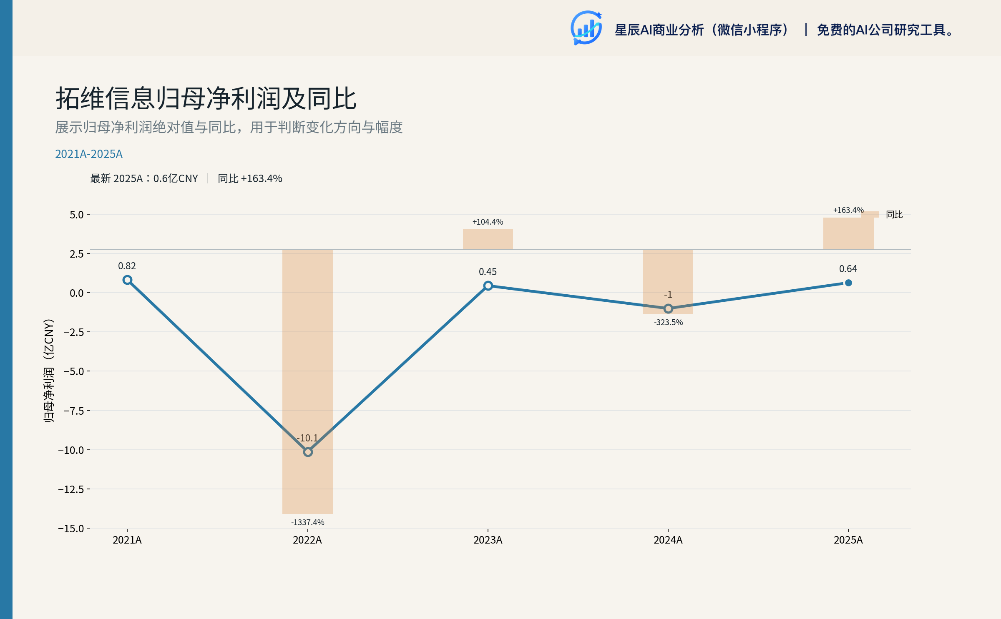
Task: Click the 0.64 value label
Action: [x=848, y=269]
